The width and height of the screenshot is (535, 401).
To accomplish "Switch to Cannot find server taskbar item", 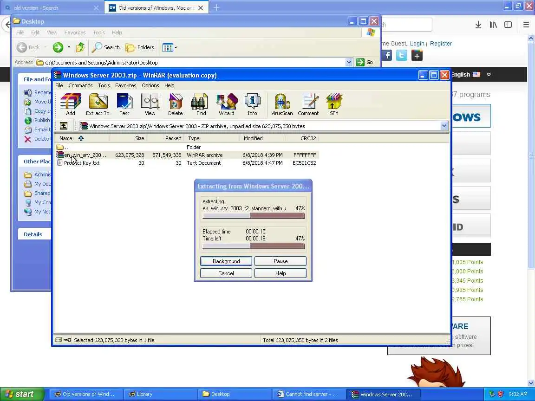I will point(309,394).
